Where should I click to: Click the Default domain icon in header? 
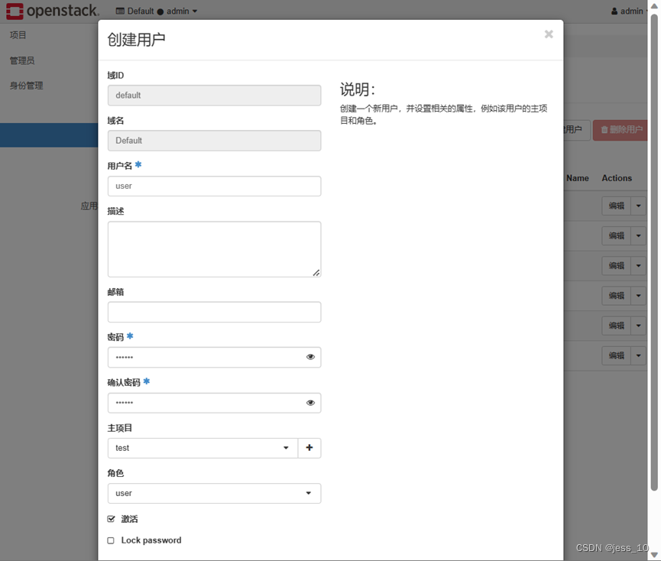point(121,11)
